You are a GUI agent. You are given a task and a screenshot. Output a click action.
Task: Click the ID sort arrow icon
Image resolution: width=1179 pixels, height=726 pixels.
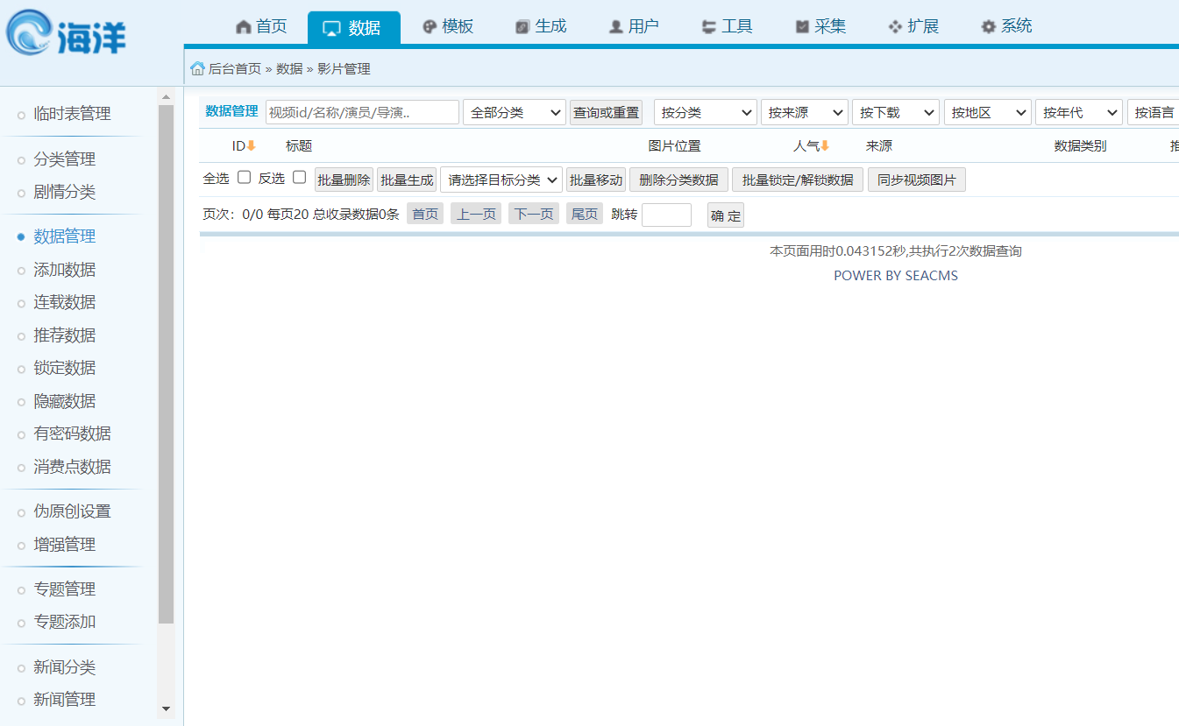[x=251, y=146]
